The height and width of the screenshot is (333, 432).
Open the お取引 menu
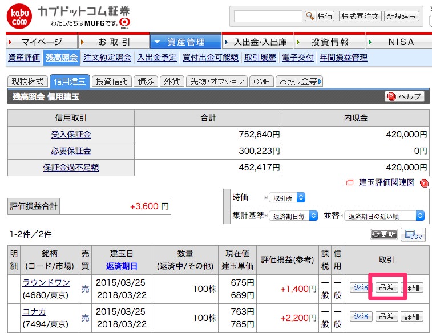(x=114, y=42)
